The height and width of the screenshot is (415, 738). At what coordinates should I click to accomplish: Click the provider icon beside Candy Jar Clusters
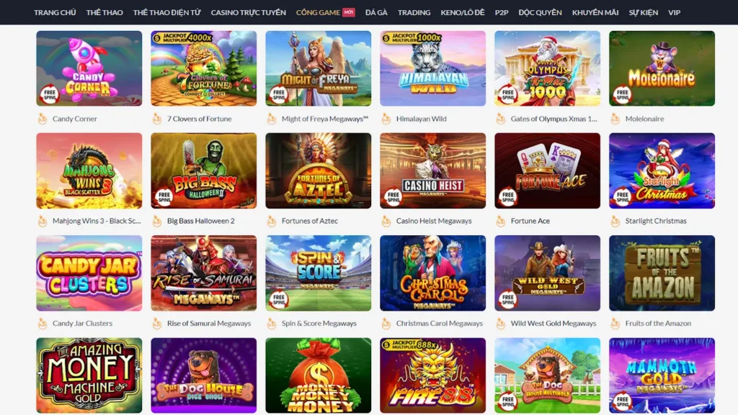(x=43, y=324)
